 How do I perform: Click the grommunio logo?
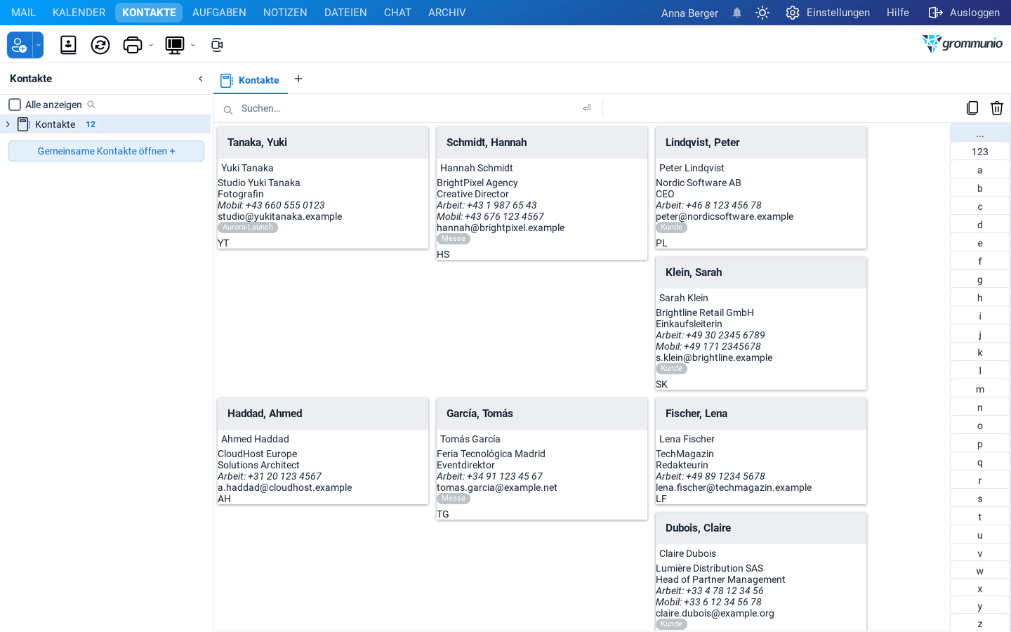(962, 44)
